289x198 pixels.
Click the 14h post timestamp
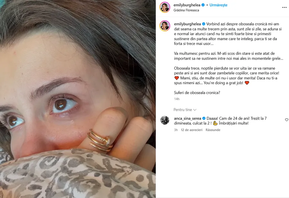coord(177,99)
